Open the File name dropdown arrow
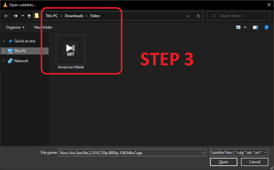274x170 pixels. tap(203, 153)
